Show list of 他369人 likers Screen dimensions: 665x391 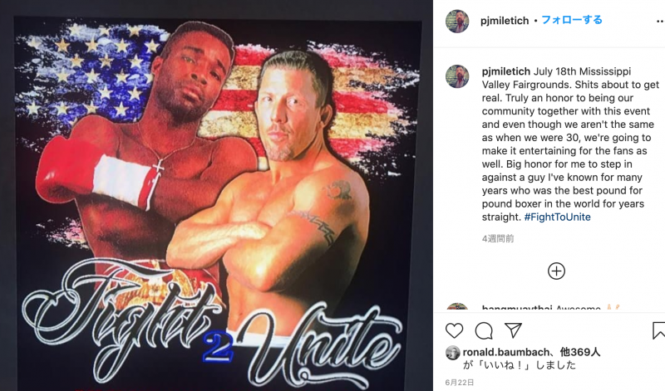click(580, 352)
